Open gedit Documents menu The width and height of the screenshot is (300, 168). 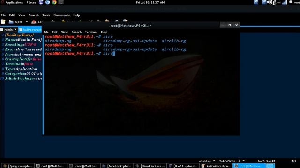[x=61, y=15]
